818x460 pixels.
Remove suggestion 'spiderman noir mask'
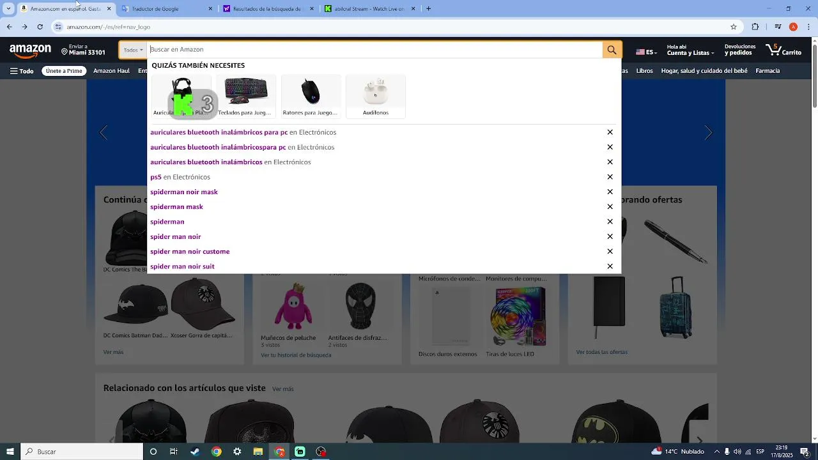click(610, 192)
